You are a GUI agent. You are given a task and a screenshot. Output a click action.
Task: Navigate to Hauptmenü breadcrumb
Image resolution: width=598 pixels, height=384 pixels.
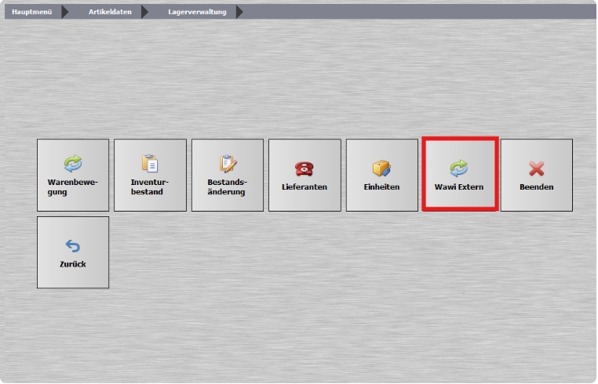tap(31, 12)
